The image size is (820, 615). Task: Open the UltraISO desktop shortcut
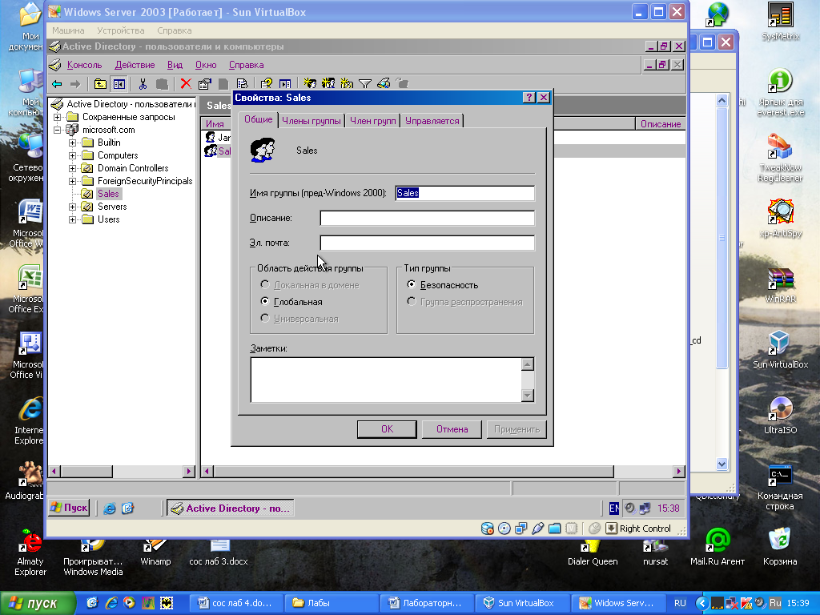click(780, 416)
